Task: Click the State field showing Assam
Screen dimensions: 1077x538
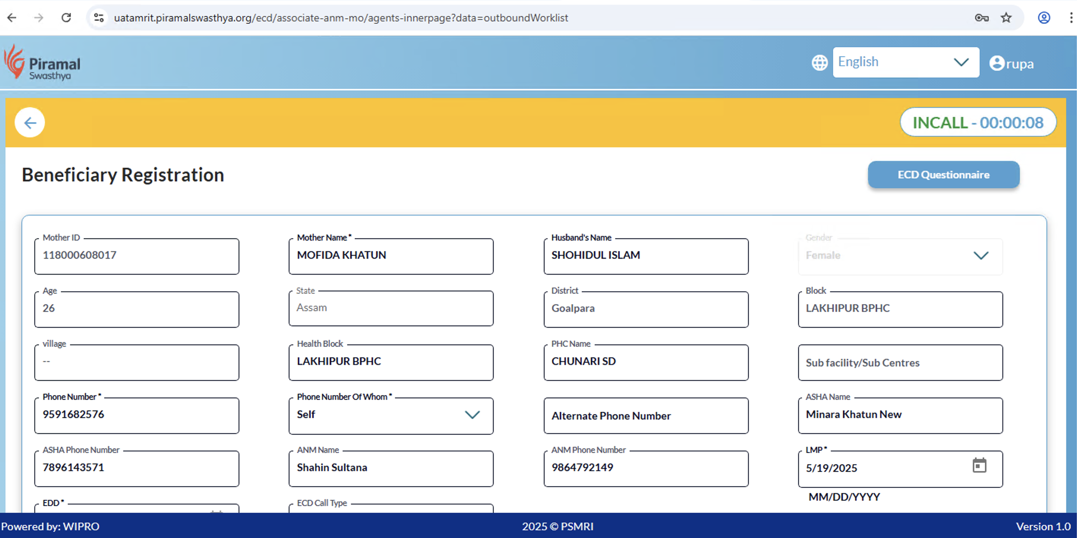Action: pos(391,308)
